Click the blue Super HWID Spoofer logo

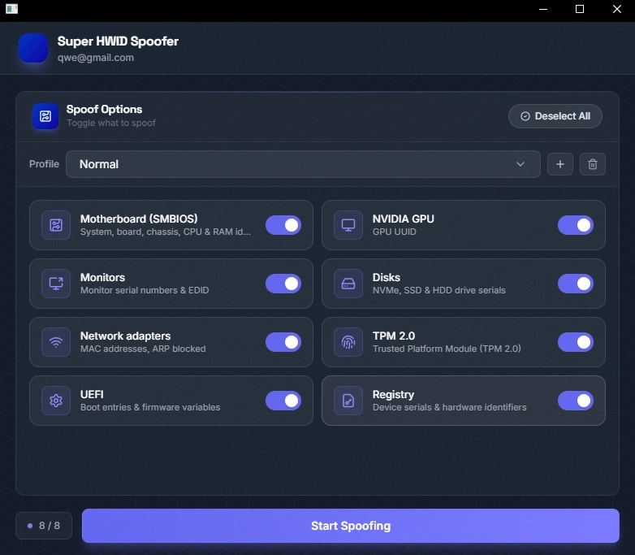[33, 48]
